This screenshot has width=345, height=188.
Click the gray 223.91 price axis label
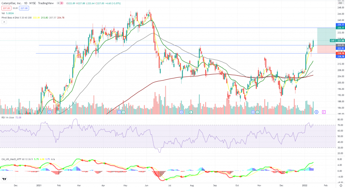[x=341, y=45]
